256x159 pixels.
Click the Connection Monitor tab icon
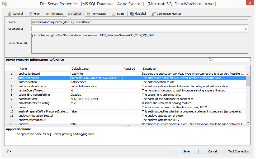click(154, 14)
